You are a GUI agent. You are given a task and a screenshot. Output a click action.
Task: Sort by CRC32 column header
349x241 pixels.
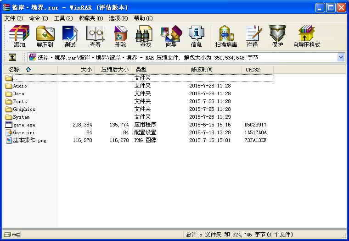(x=258, y=70)
